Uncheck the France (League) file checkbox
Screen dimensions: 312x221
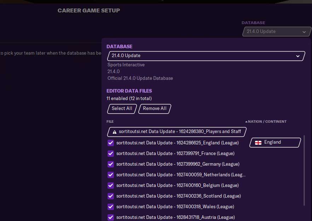click(111, 154)
